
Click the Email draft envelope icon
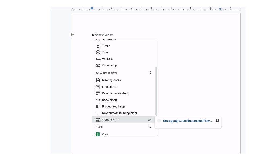click(x=98, y=87)
